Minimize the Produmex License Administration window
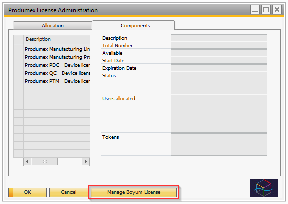The height and width of the screenshot is (204, 288). pyautogui.click(x=255, y=9)
